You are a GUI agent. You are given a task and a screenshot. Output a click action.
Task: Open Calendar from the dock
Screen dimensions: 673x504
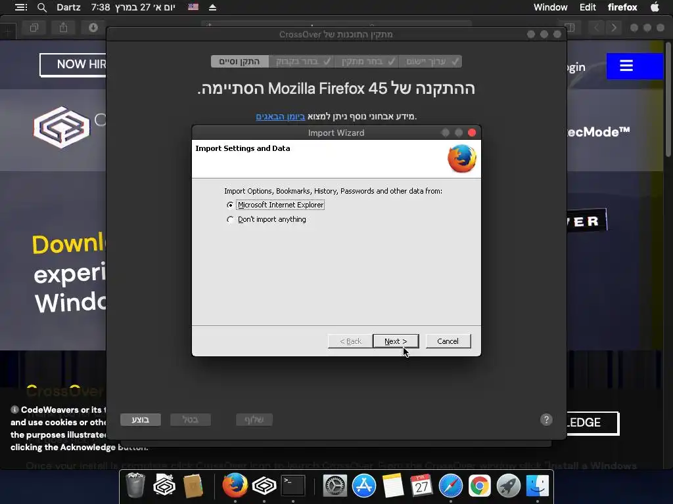click(421, 486)
